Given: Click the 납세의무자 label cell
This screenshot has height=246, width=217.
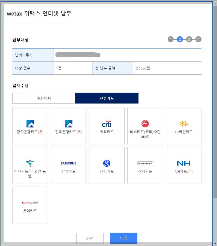Looking at the screenshot, I should point(33,55).
